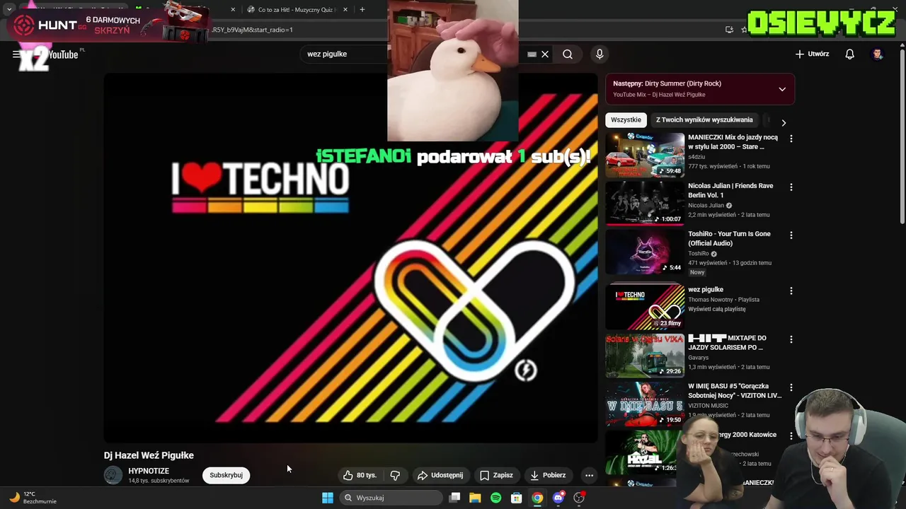The image size is (906, 509).
Task: Click the MANIECZKI Mix video title
Action: (733, 142)
